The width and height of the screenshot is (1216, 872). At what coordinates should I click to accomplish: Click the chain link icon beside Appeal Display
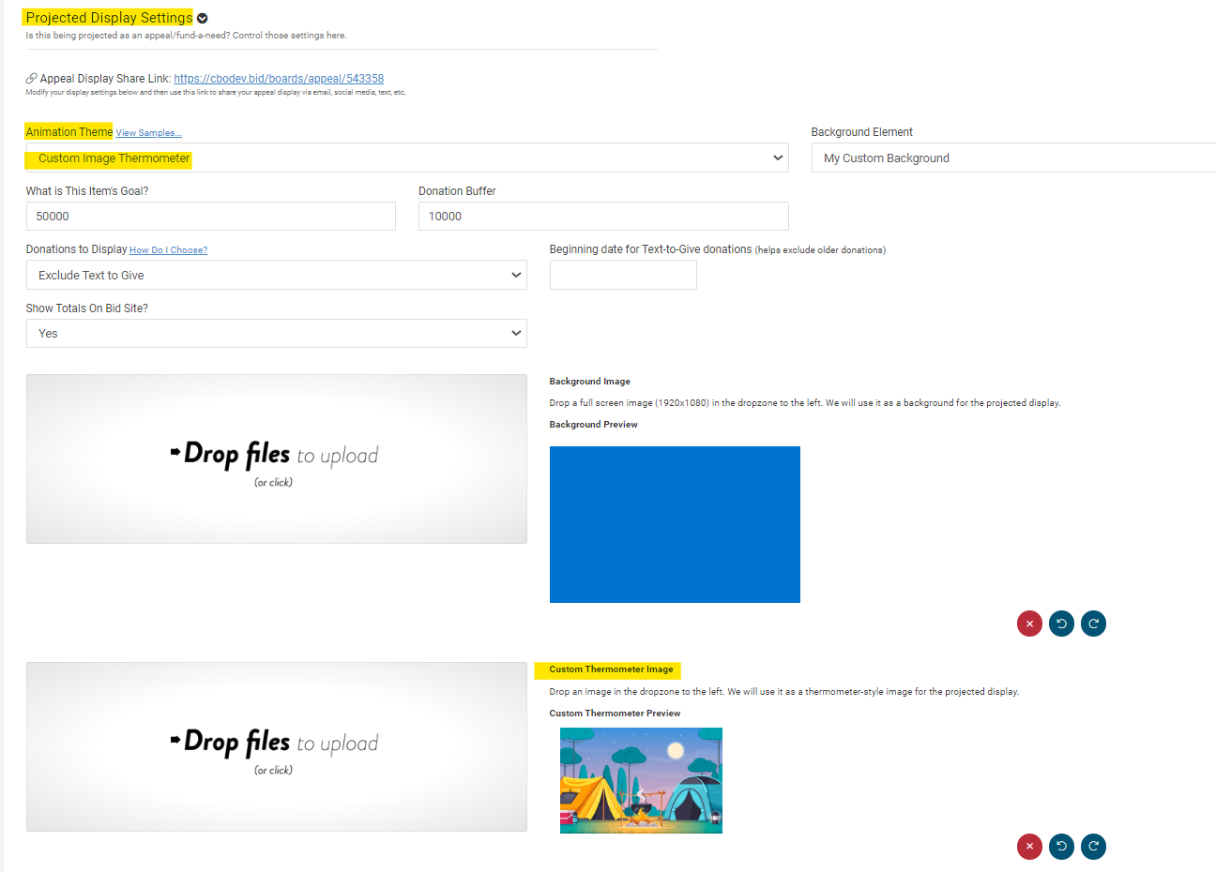[32, 79]
